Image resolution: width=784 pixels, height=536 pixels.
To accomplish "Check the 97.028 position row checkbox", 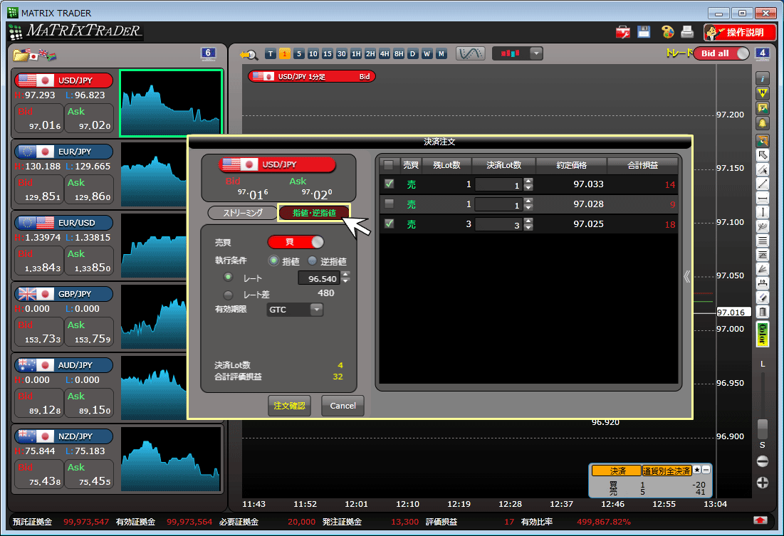I will point(389,204).
